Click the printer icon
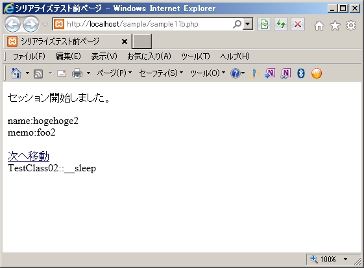364x268 pixels. pyautogui.click(x=77, y=73)
